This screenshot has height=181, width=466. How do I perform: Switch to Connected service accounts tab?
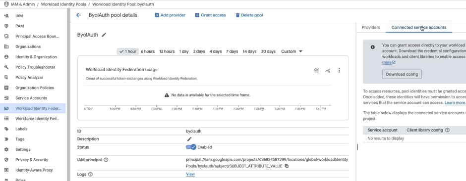[419, 28]
